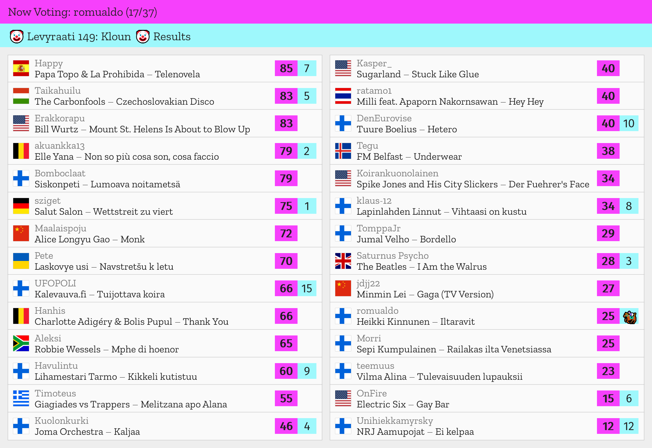
Task: Click the Iceland flag beside Tegu
Action: tap(343, 151)
